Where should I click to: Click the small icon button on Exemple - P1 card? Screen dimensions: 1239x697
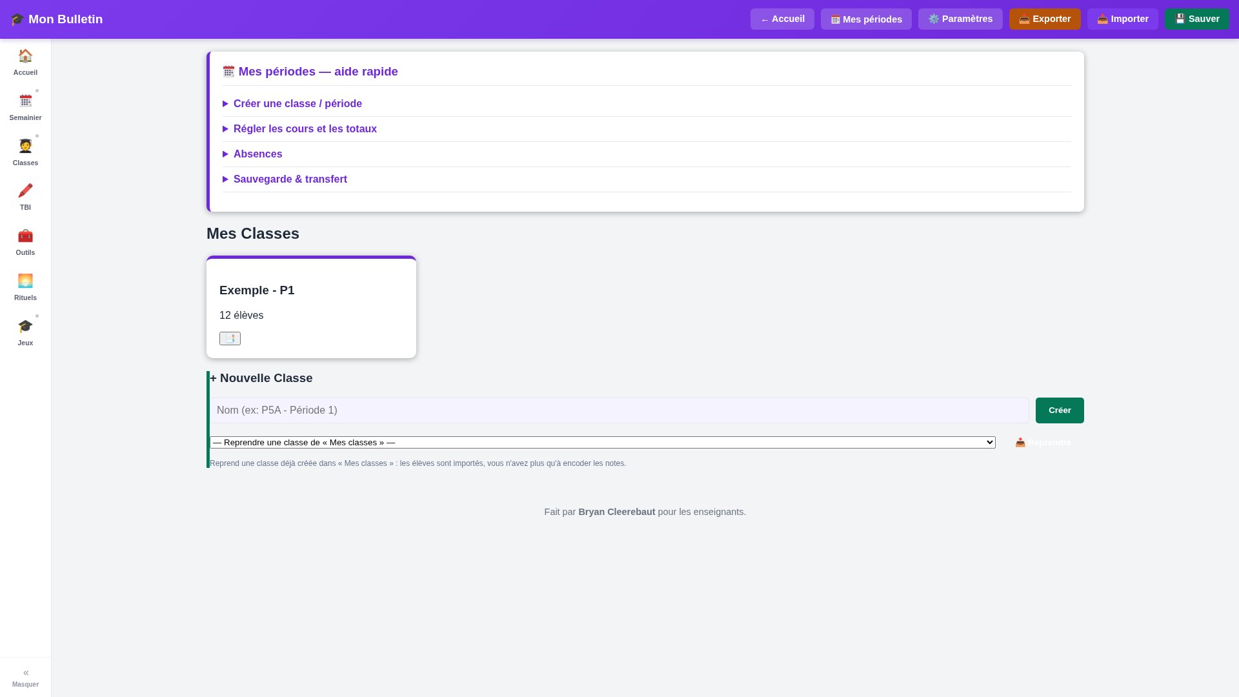(230, 338)
